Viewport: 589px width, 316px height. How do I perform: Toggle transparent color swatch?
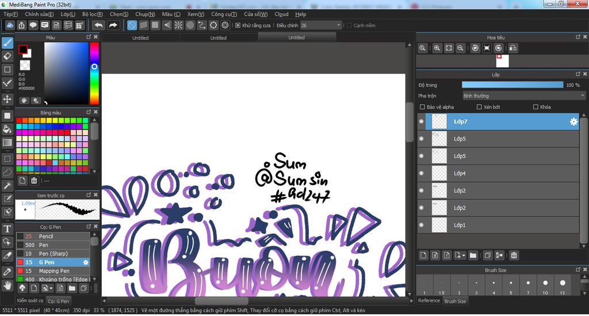coord(25,65)
